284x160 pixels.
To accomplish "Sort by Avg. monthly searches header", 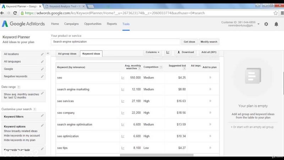I will pos(133,67).
